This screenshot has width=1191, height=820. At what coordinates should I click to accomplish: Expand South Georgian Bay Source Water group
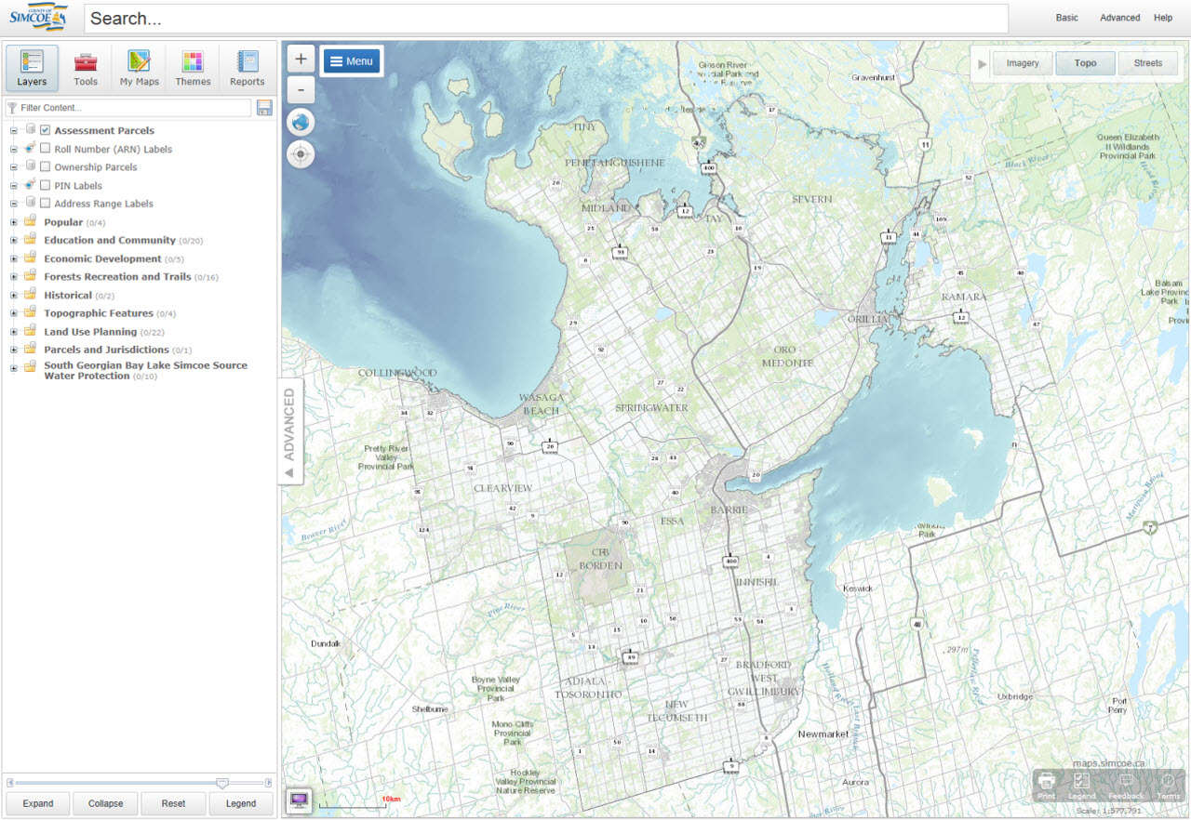coord(14,367)
